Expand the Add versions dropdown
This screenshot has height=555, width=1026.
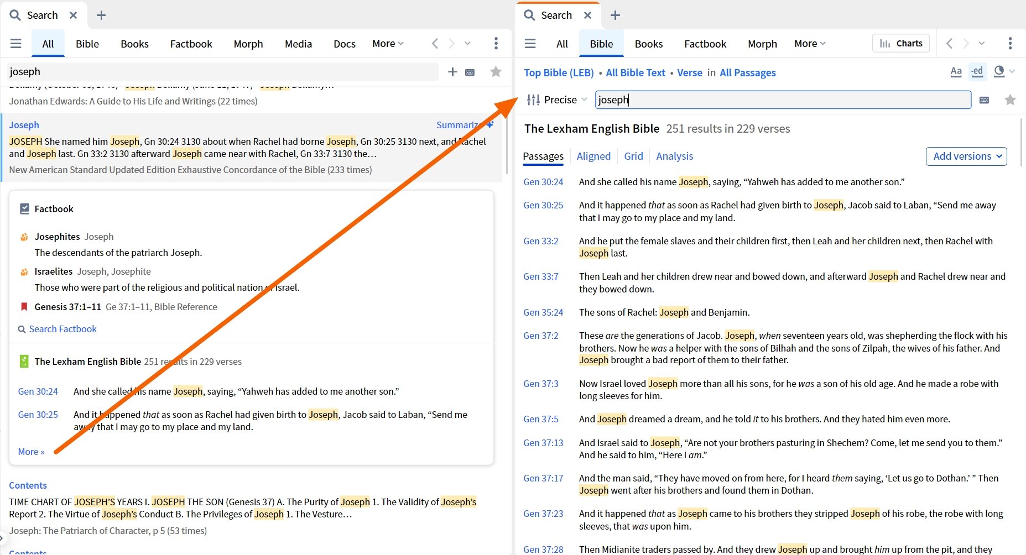[966, 156]
